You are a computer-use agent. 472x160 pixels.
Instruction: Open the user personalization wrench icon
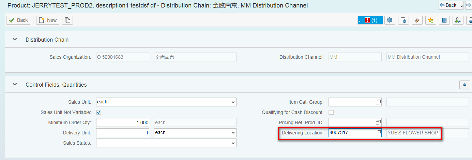(458, 20)
